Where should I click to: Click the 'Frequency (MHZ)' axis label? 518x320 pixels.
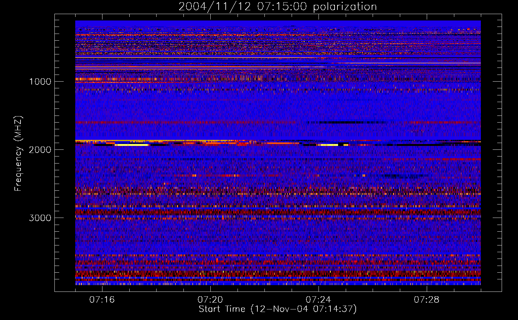[19, 153]
